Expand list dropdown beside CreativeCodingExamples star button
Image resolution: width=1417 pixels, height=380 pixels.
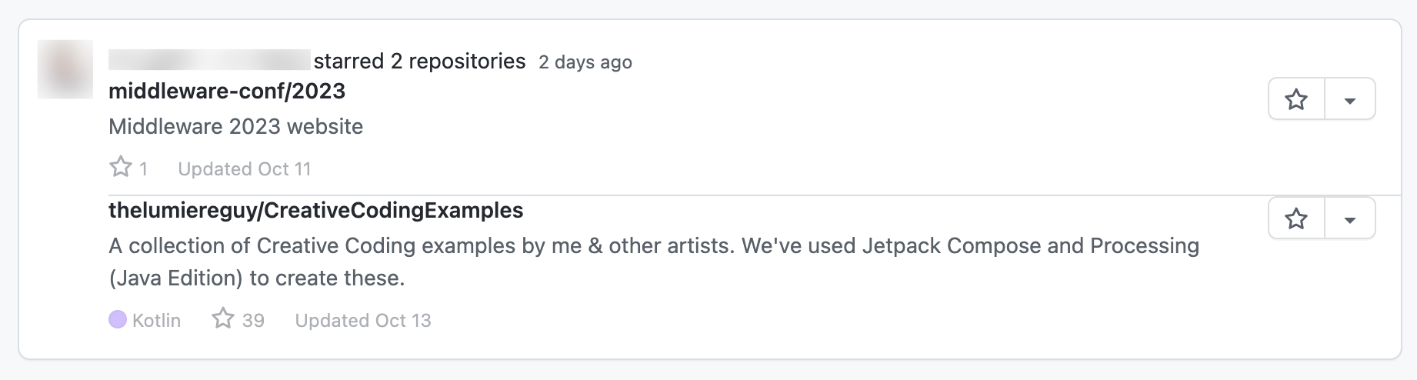tap(1350, 218)
